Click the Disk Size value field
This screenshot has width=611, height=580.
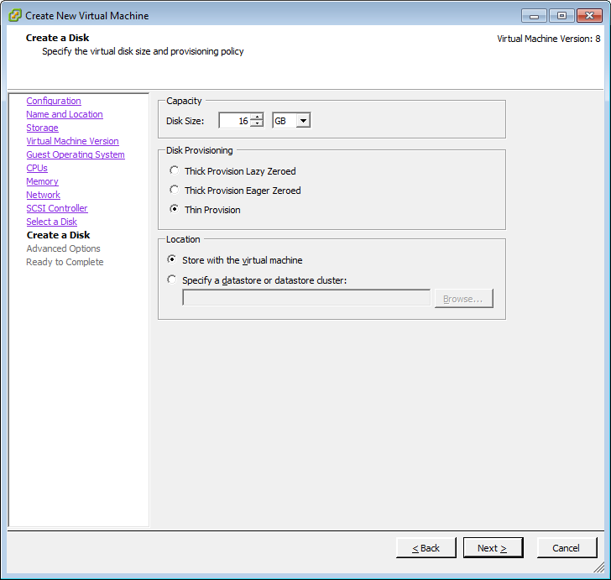[235, 120]
